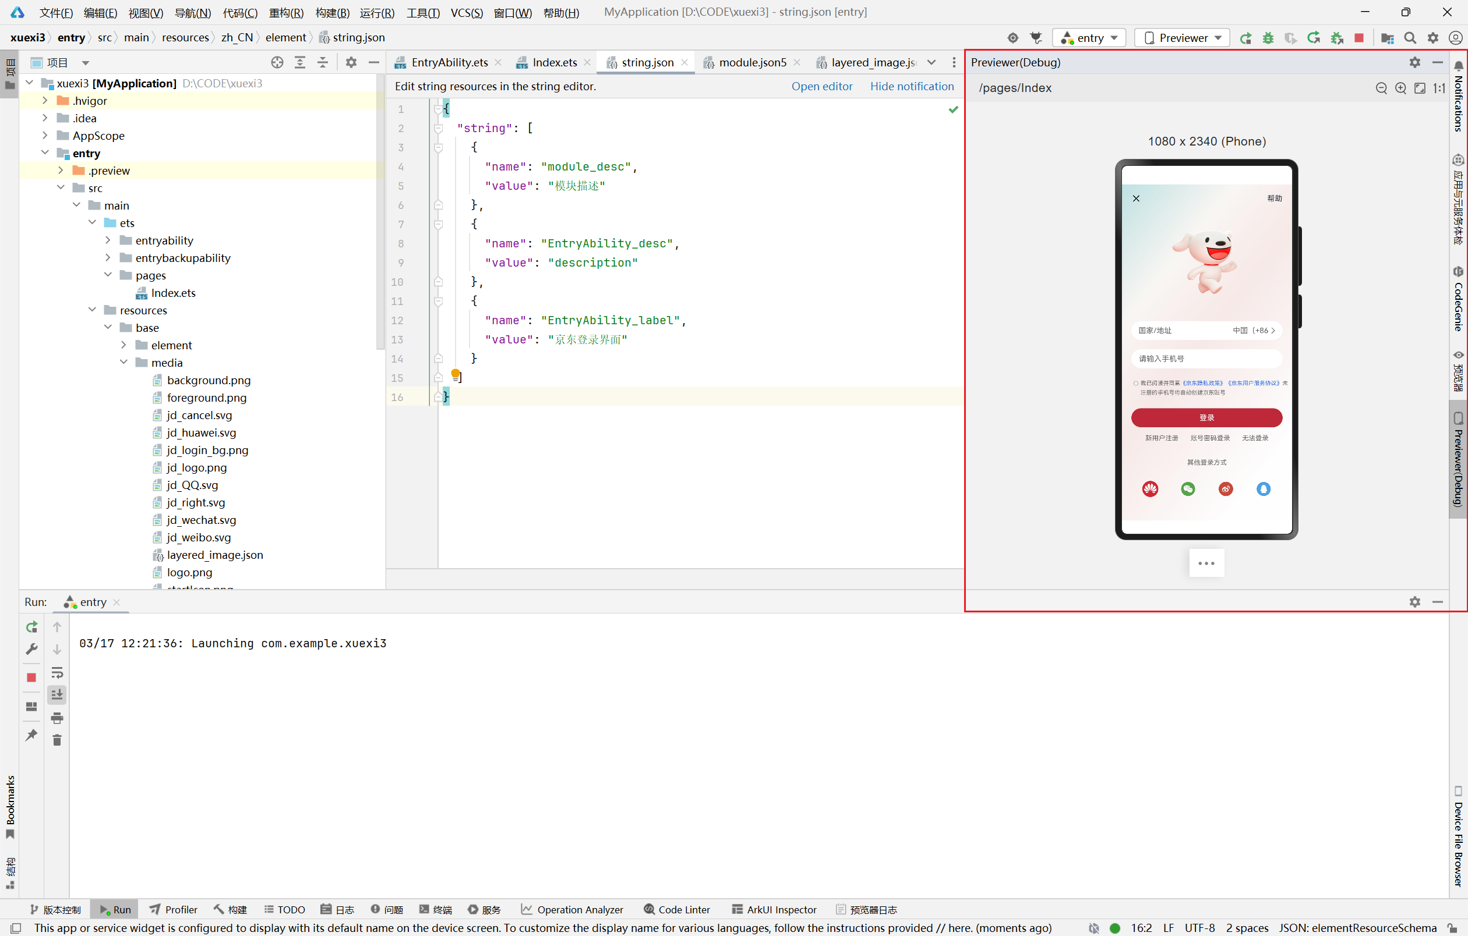Click the phone number input field in preview
The height and width of the screenshot is (936, 1468).
(x=1206, y=359)
